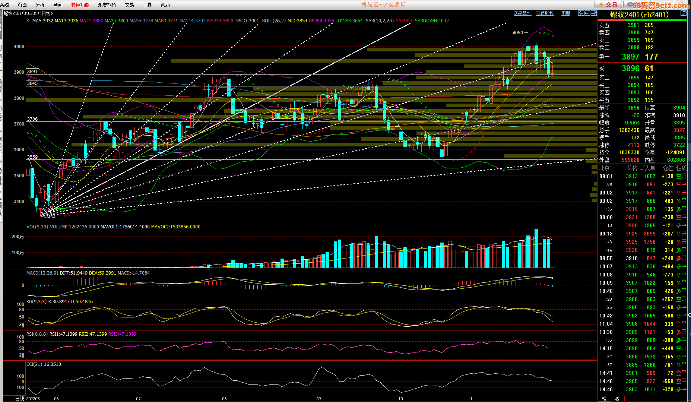Switch to the 权 tab
The width and height of the screenshot is (691, 402).
click(617, 399)
